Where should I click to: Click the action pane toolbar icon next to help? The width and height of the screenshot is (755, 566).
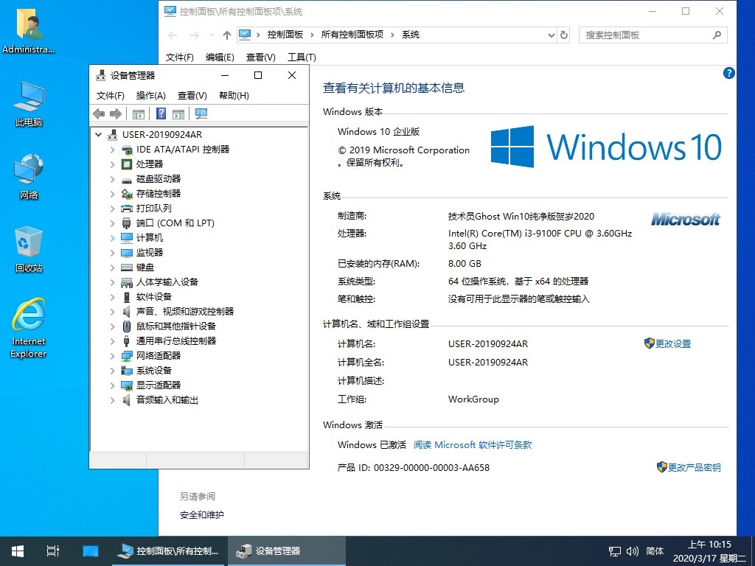click(x=178, y=114)
